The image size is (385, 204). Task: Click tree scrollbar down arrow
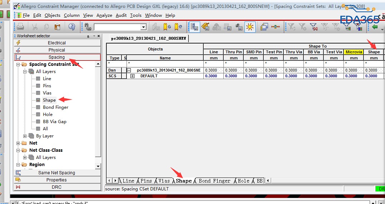[x=98, y=166]
